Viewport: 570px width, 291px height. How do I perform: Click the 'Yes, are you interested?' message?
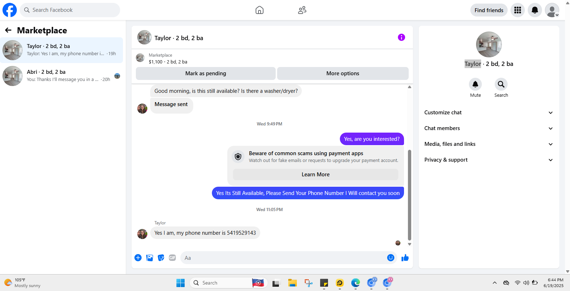[x=372, y=139]
